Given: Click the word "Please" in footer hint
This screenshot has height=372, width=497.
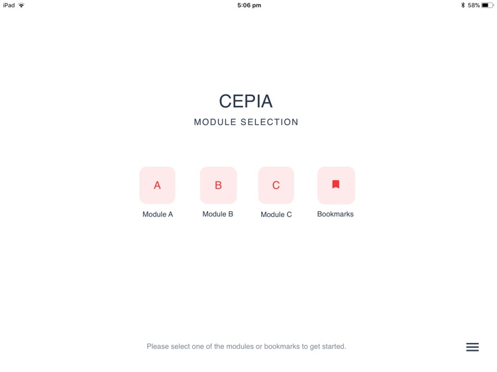Looking at the screenshot, I should coord(158,347).
